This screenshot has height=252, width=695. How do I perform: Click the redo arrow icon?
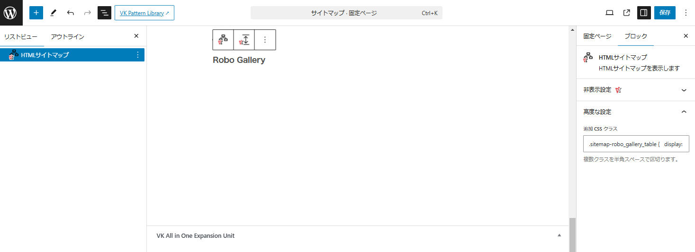point(87,13)
